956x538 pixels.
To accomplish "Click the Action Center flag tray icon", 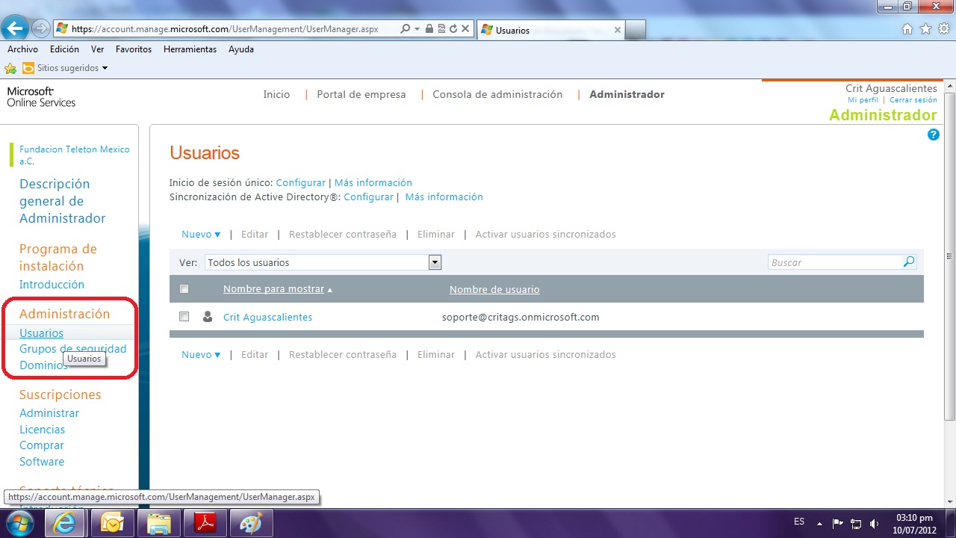I will pos(838,523).
